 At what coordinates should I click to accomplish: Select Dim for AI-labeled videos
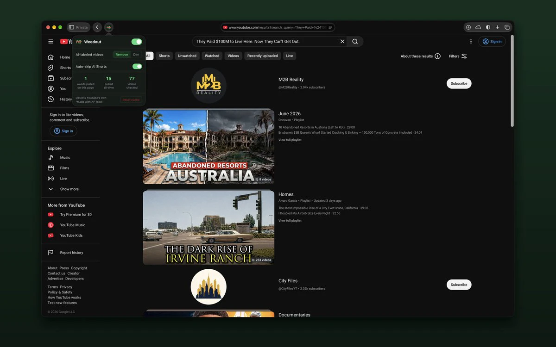click(x=136, y=55)
